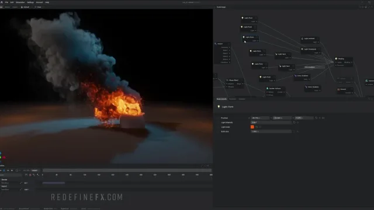
Task: Select the Render Volume node icon
Action: click(268, 88)
